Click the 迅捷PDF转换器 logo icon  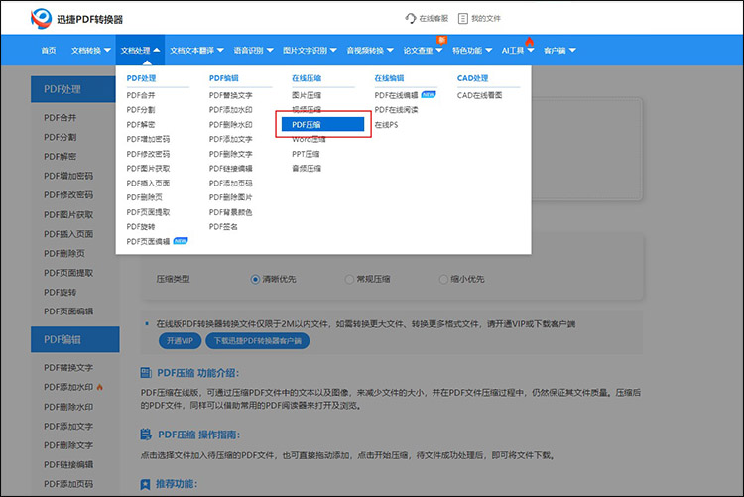[x=41, y=19]
